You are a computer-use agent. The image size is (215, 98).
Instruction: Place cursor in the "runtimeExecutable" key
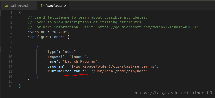coord(67,71)
